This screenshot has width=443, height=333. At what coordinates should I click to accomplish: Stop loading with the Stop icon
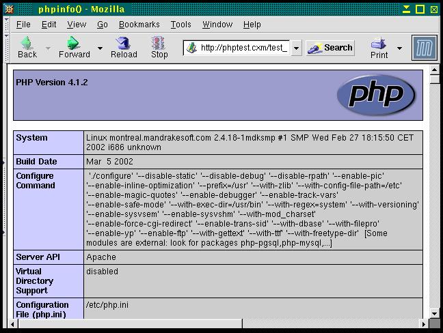158,43
